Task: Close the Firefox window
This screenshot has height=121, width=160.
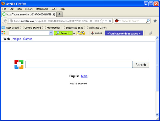Action: (x=156, y=4)
